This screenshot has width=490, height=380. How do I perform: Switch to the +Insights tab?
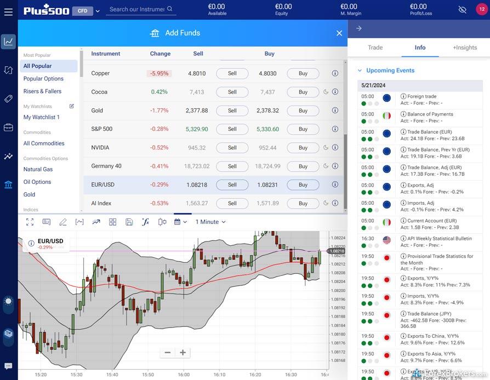[x=464, y=48]
